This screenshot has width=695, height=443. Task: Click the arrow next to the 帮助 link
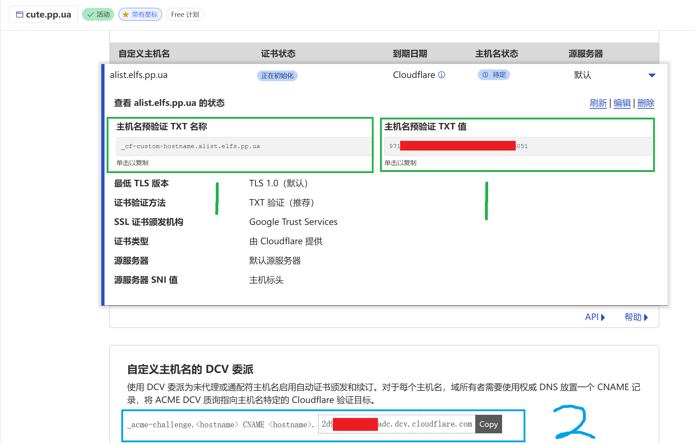click(x=646, y=317)
